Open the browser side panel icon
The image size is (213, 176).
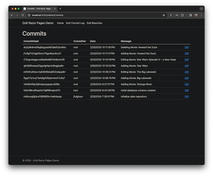190,15
